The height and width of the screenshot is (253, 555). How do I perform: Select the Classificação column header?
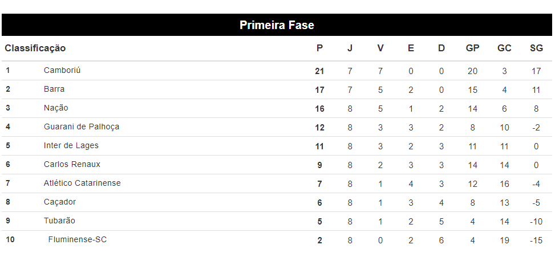[x=35, y=48]
